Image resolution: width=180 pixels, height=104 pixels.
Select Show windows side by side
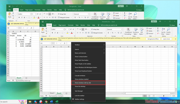(x=88, y=83)
